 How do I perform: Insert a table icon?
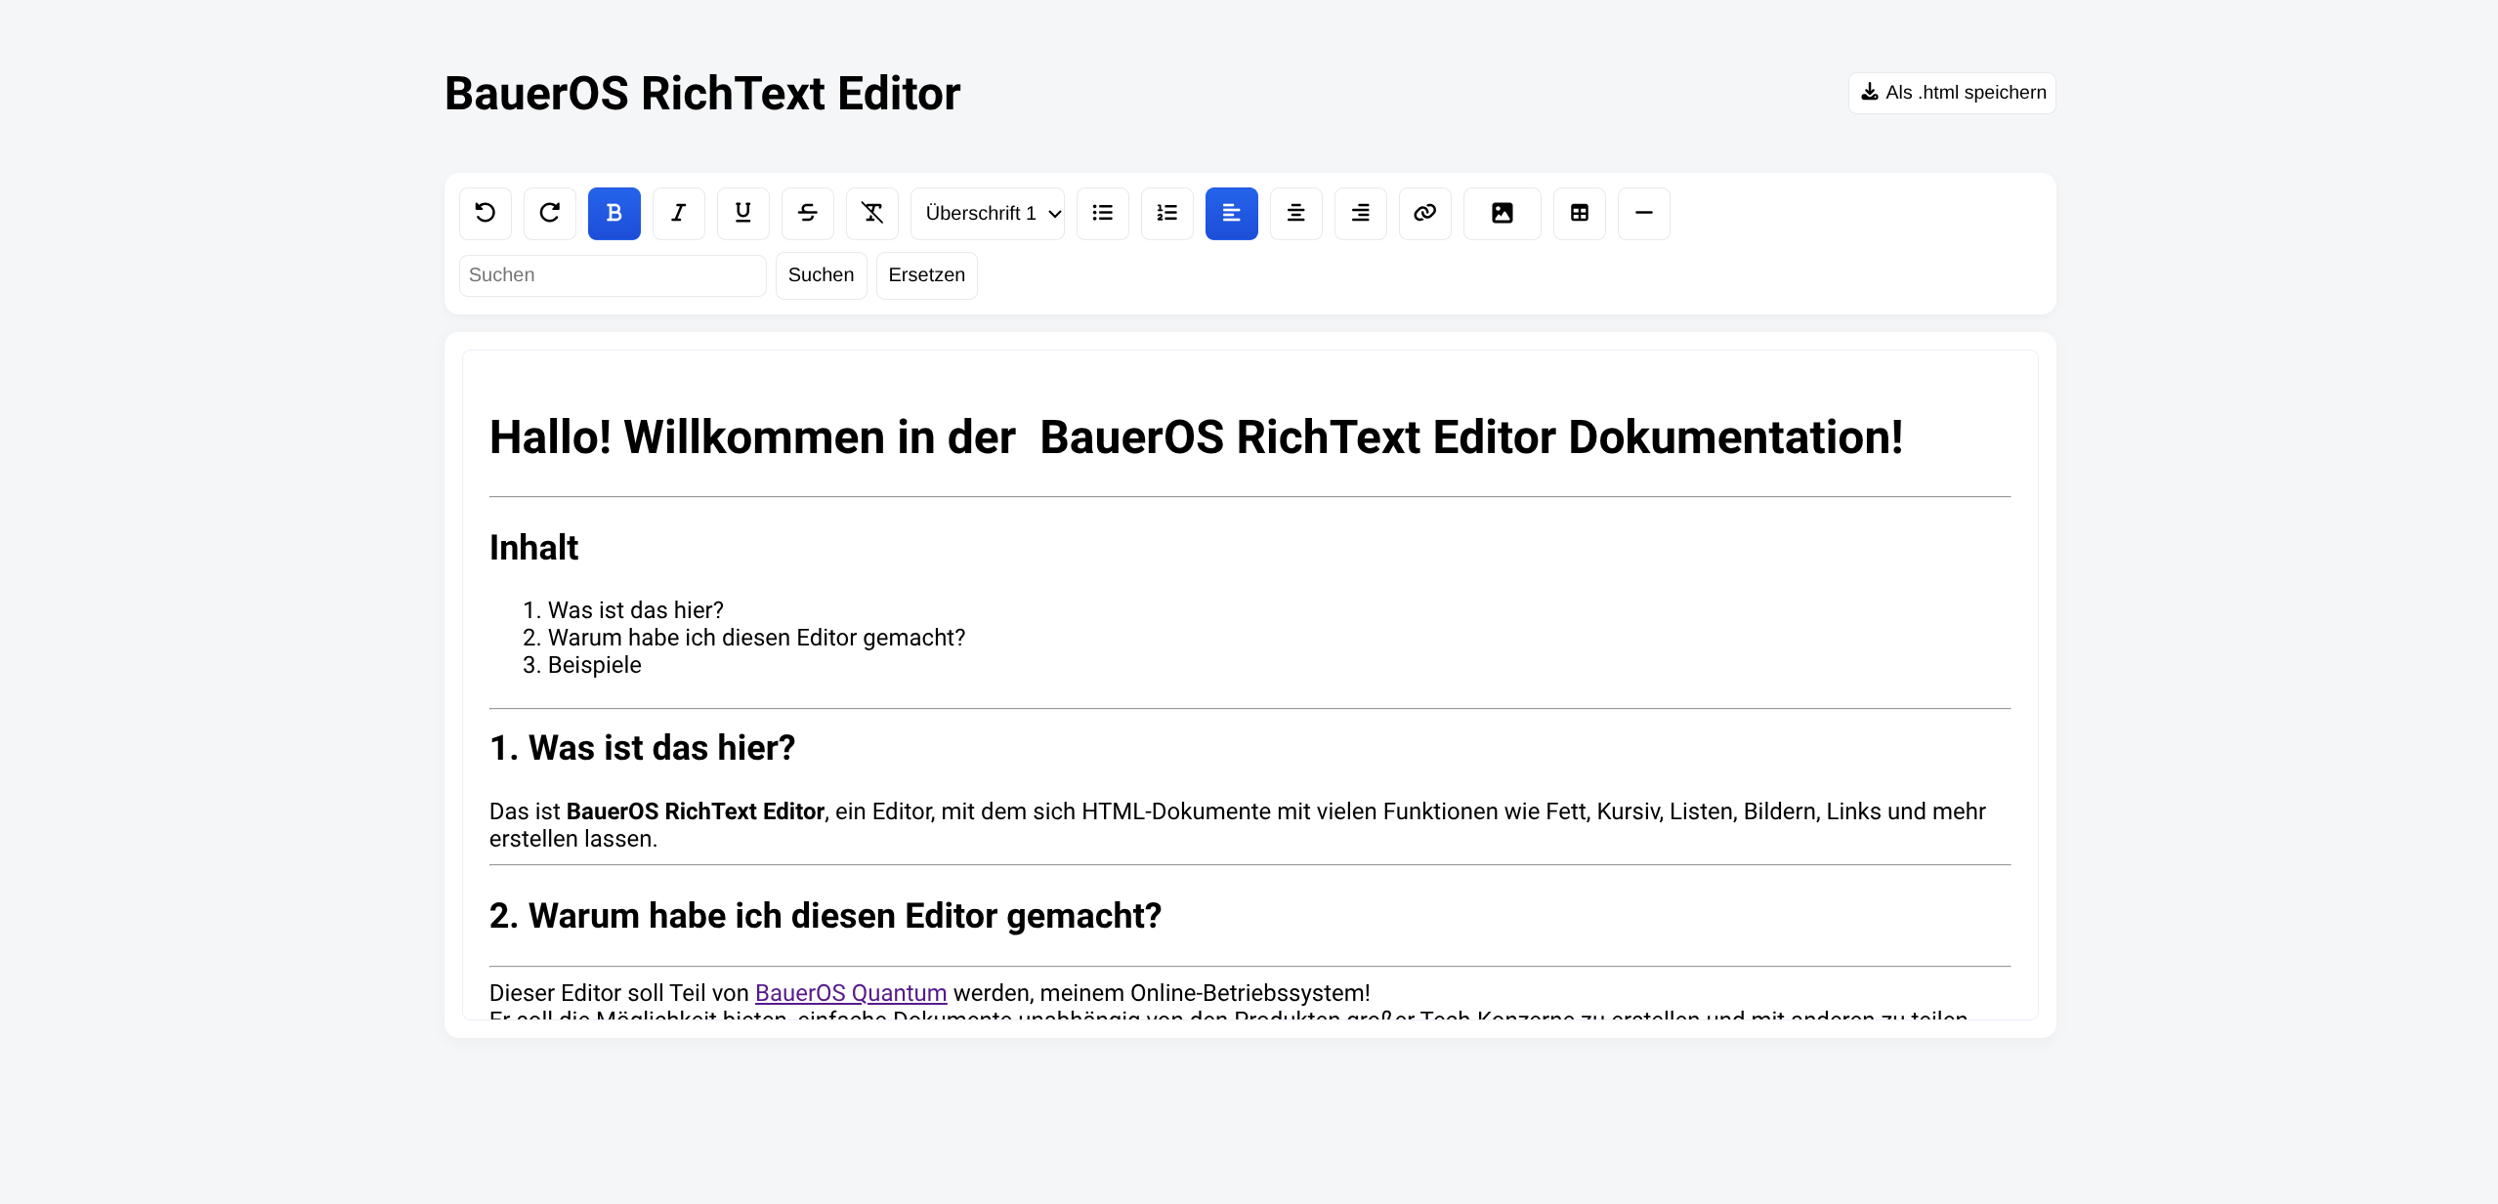coord(1580,213)
